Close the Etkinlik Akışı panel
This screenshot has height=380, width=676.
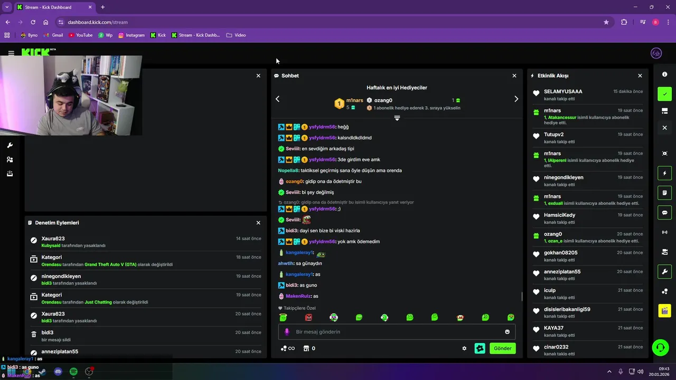coord(640,75)
